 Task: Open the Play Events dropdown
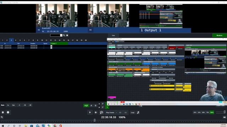116,113
